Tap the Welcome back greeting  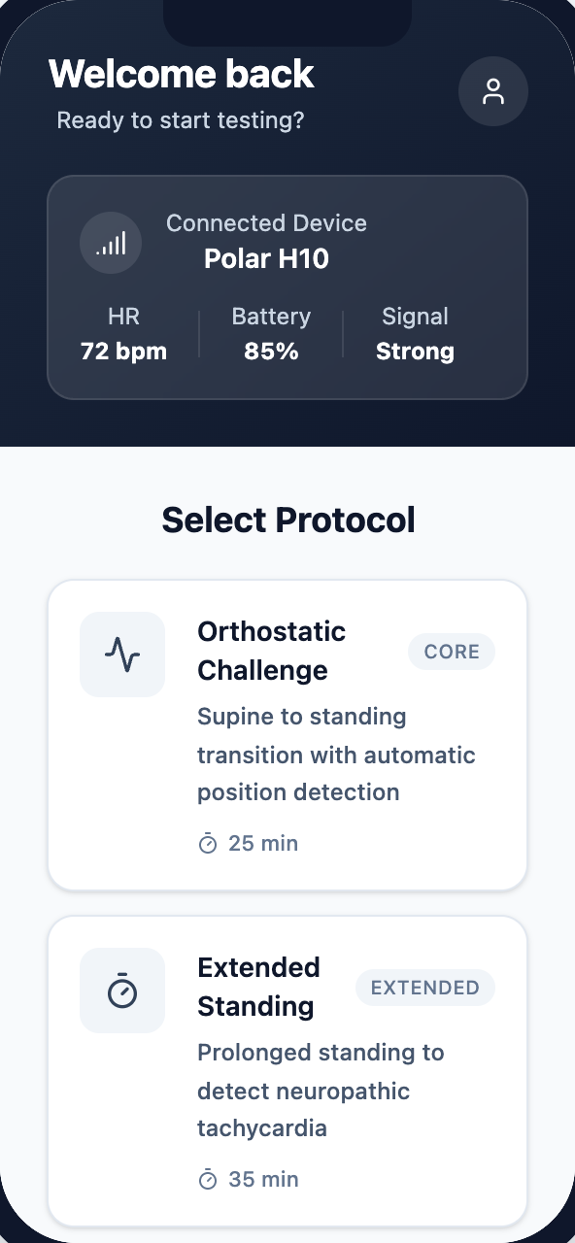[182, 74]
